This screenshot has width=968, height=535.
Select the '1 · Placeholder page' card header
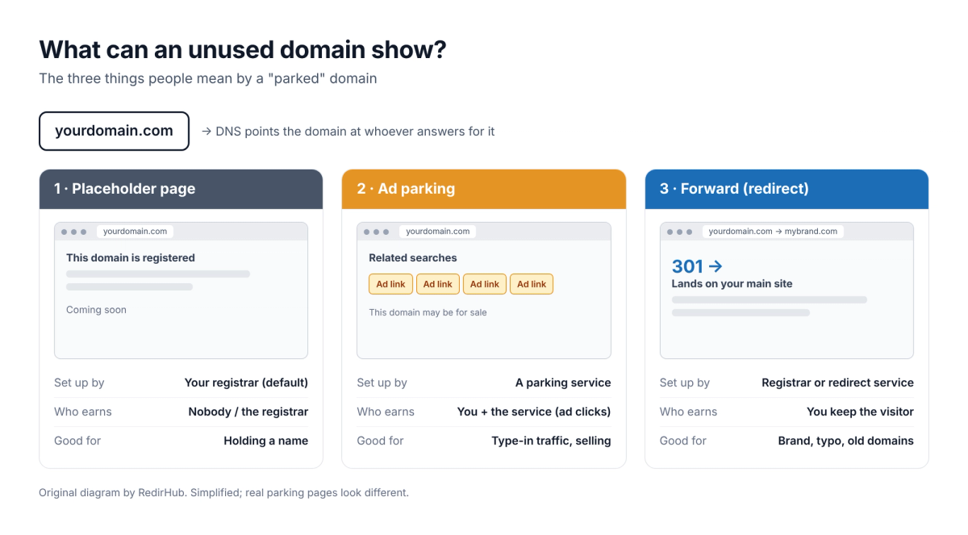click(181, 189)
